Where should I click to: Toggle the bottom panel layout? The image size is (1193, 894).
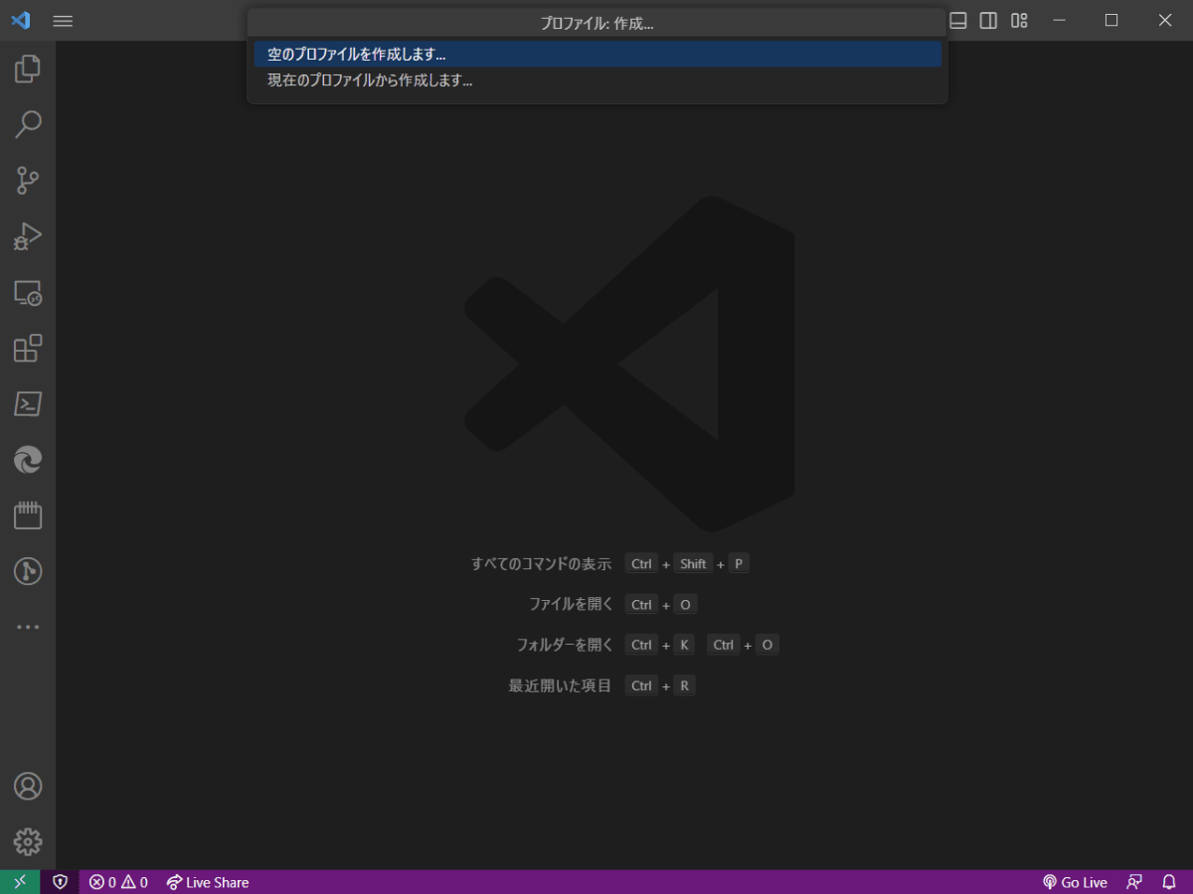[958, 20]
